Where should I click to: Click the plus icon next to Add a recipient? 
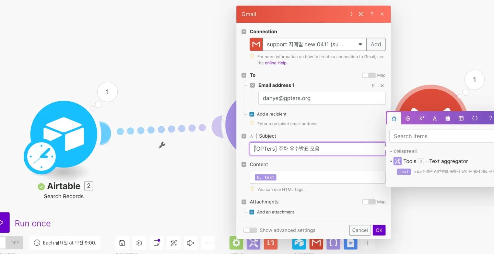252,114
